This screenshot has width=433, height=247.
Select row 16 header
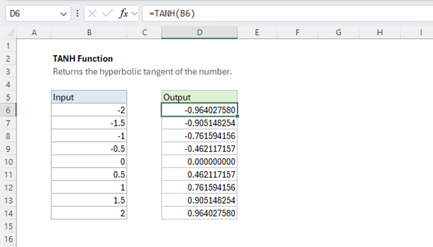click(8, 240)
